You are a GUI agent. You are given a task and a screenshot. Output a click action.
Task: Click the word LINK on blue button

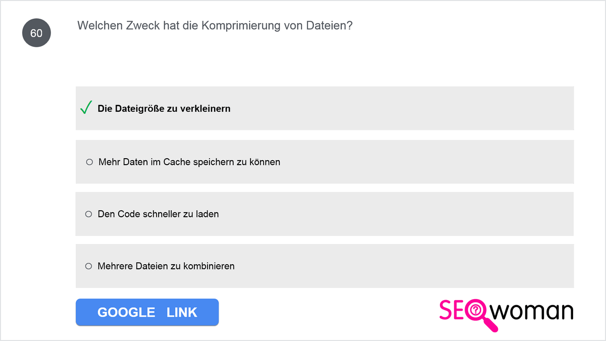click(x=182, y=312)
